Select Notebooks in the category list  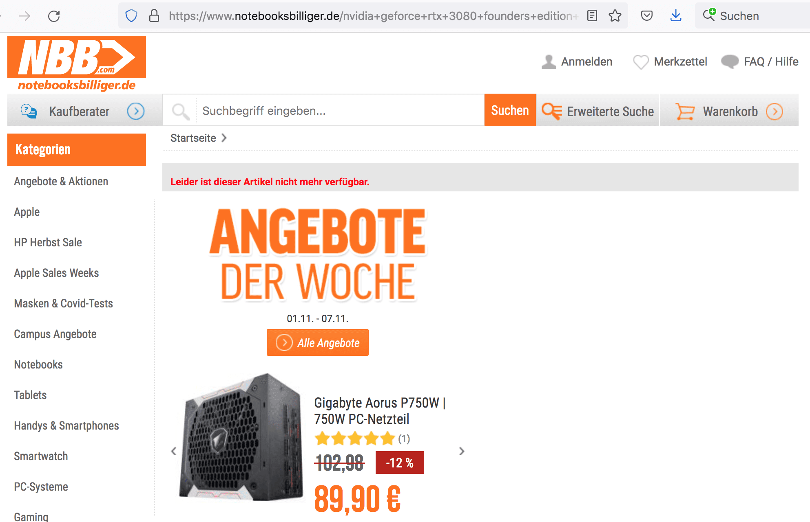pos(38,364)
